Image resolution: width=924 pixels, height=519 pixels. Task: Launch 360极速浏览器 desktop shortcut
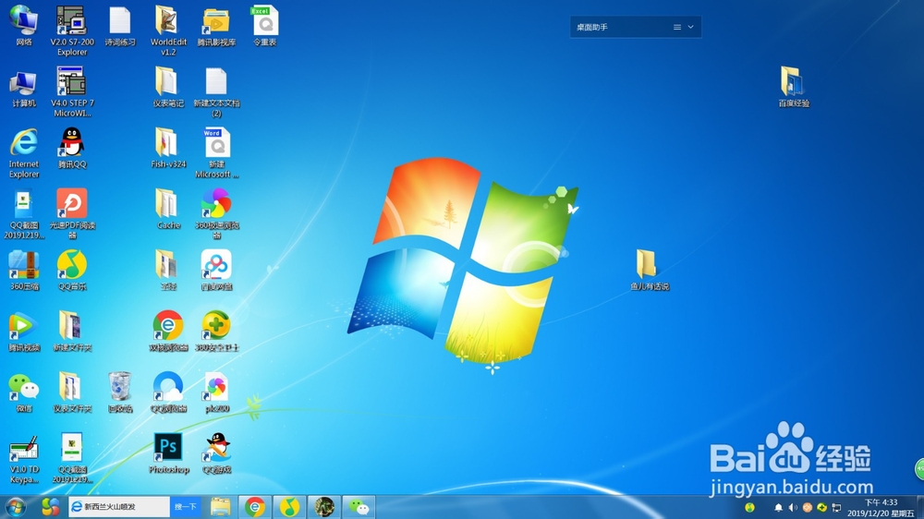click(216, 213)
